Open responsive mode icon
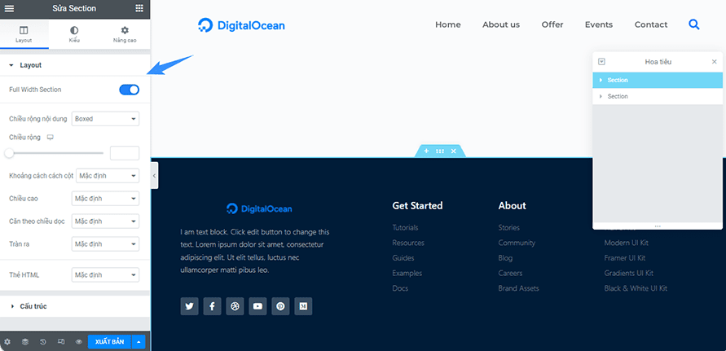This screenshot has height=351, width=726. [60, 342]
